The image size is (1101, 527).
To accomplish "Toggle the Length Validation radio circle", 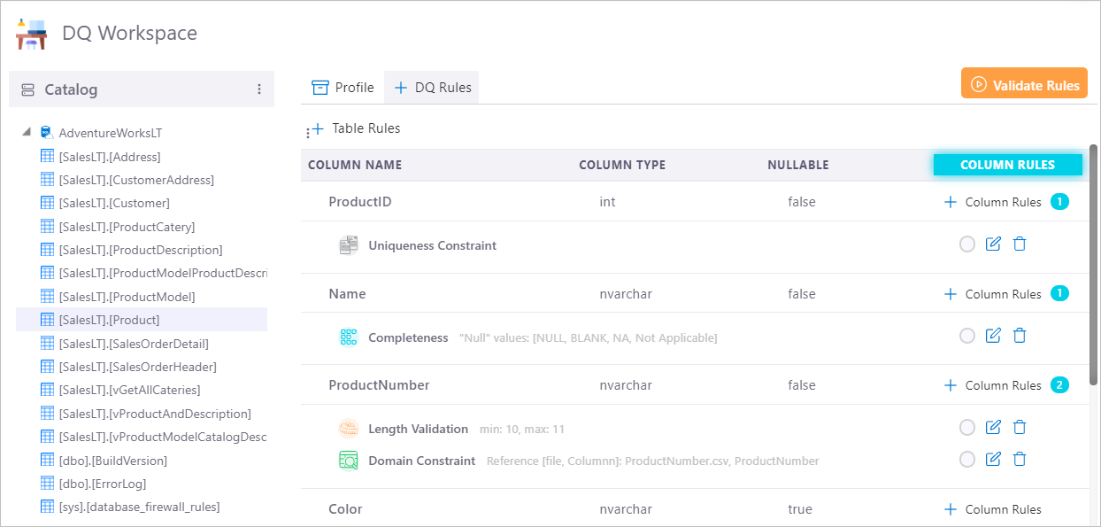I will (966, 428).
